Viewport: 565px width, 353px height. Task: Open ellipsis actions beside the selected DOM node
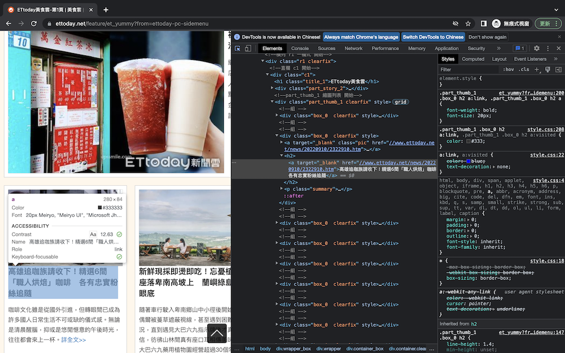click(234, 163)
